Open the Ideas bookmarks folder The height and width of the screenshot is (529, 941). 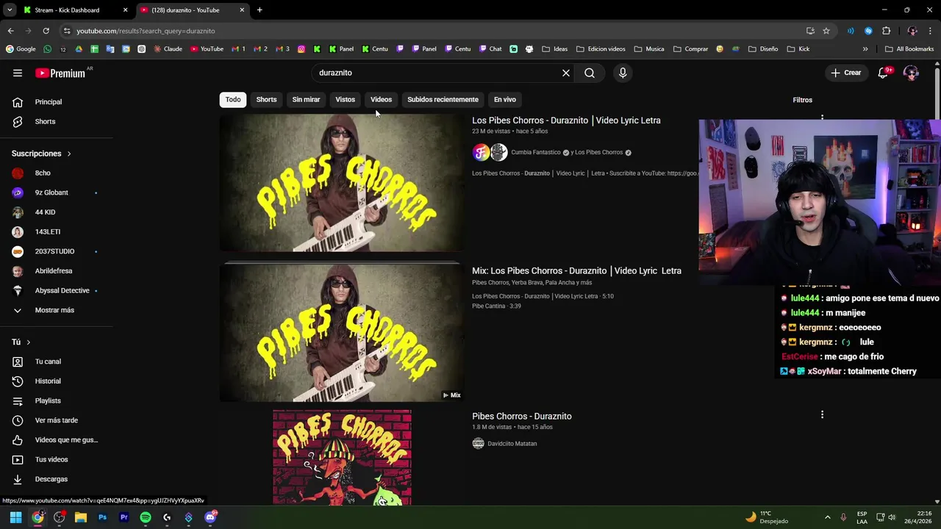pos(555,49)
